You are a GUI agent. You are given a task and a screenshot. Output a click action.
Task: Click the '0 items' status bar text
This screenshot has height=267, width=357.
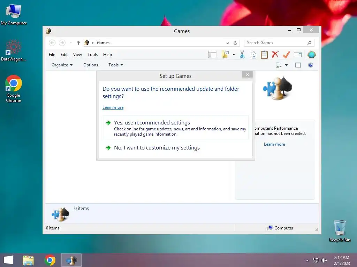click(53, 228)
